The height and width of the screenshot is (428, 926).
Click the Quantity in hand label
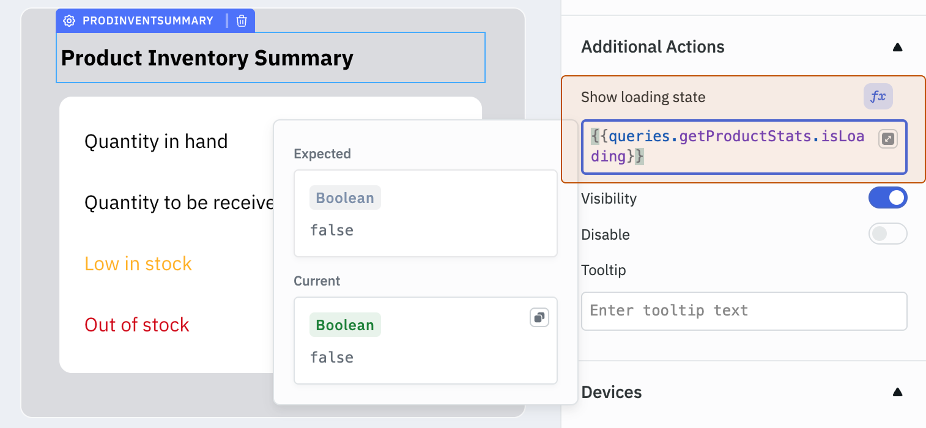tap(156, 141)
